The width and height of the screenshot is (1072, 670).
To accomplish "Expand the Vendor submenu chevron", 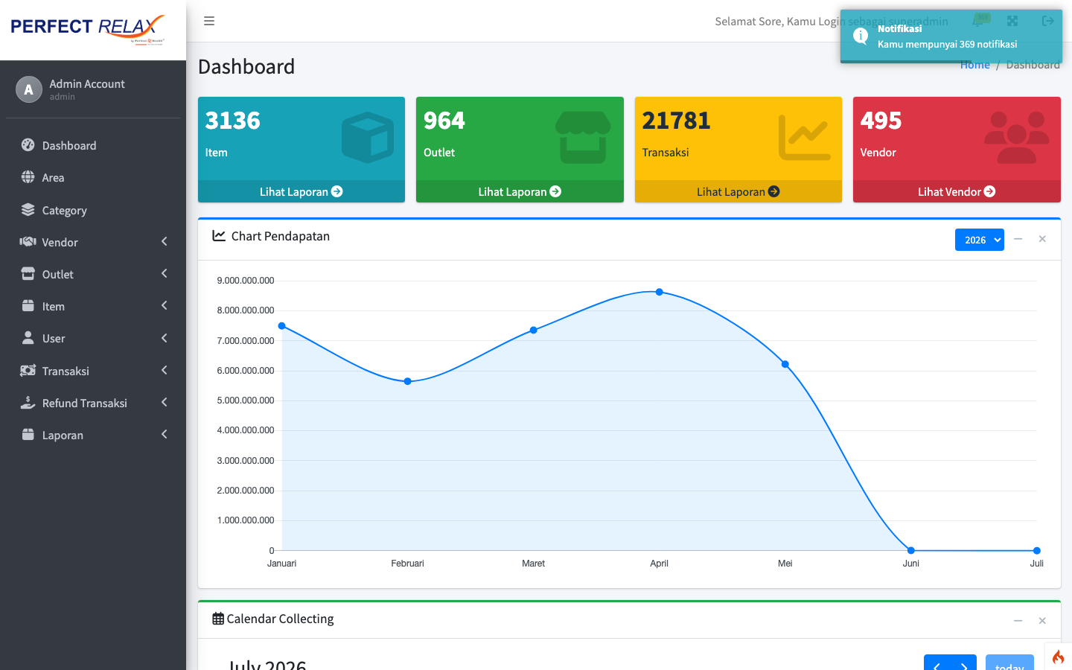I will pos(164,241).
